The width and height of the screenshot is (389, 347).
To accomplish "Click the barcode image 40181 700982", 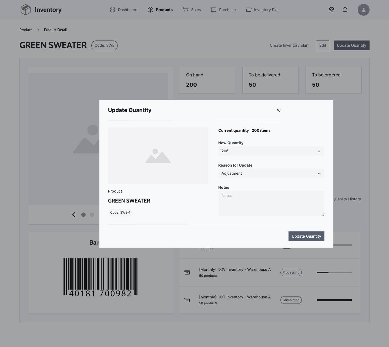I will click(x=101, y=277).
